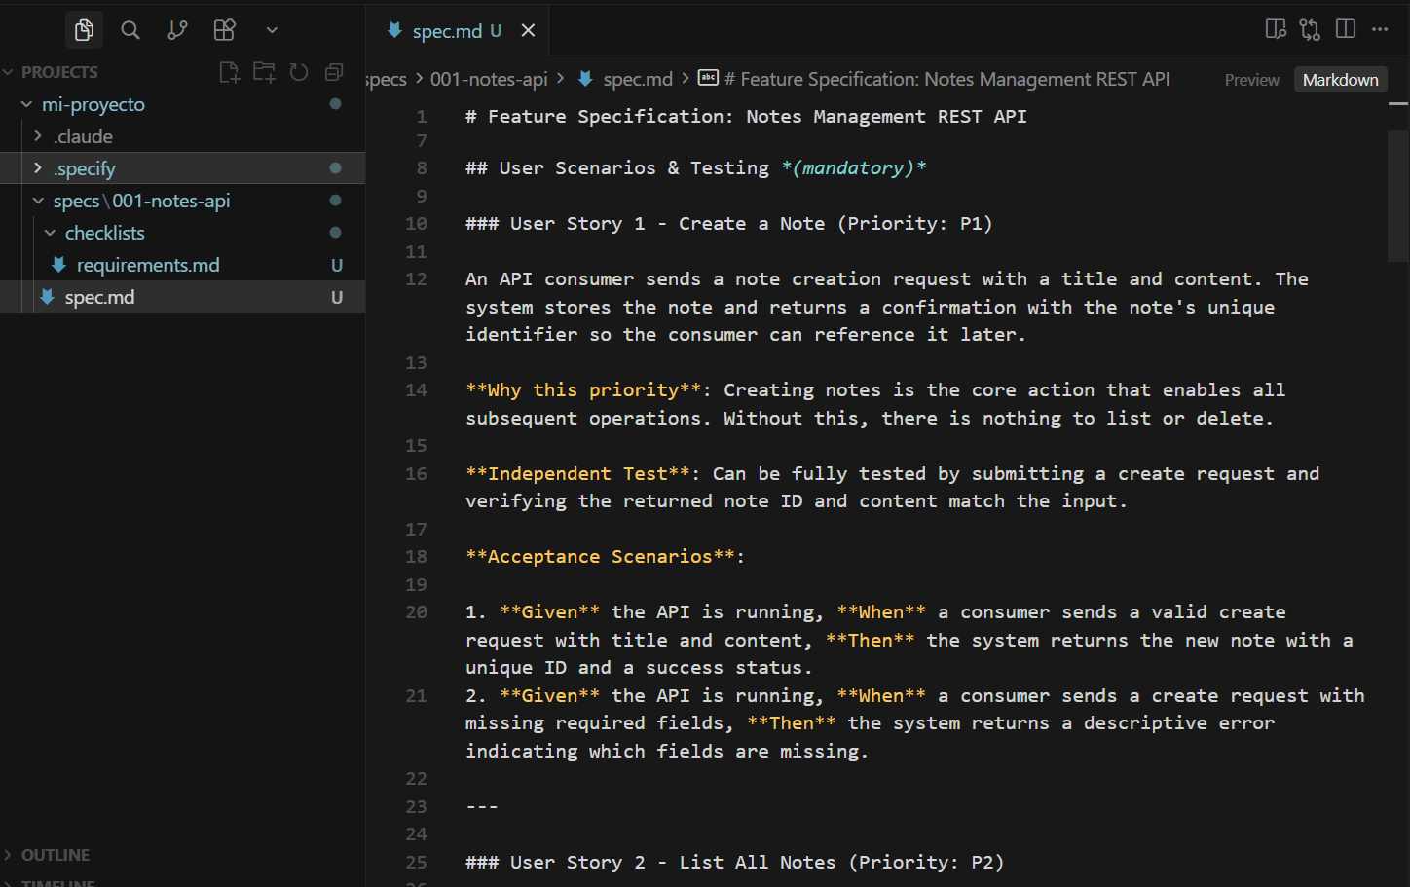Click 001-notes-api in the breadcrumb
Image resolution: width=1410 pixels, height=887 pixels.
pos(489,79)
